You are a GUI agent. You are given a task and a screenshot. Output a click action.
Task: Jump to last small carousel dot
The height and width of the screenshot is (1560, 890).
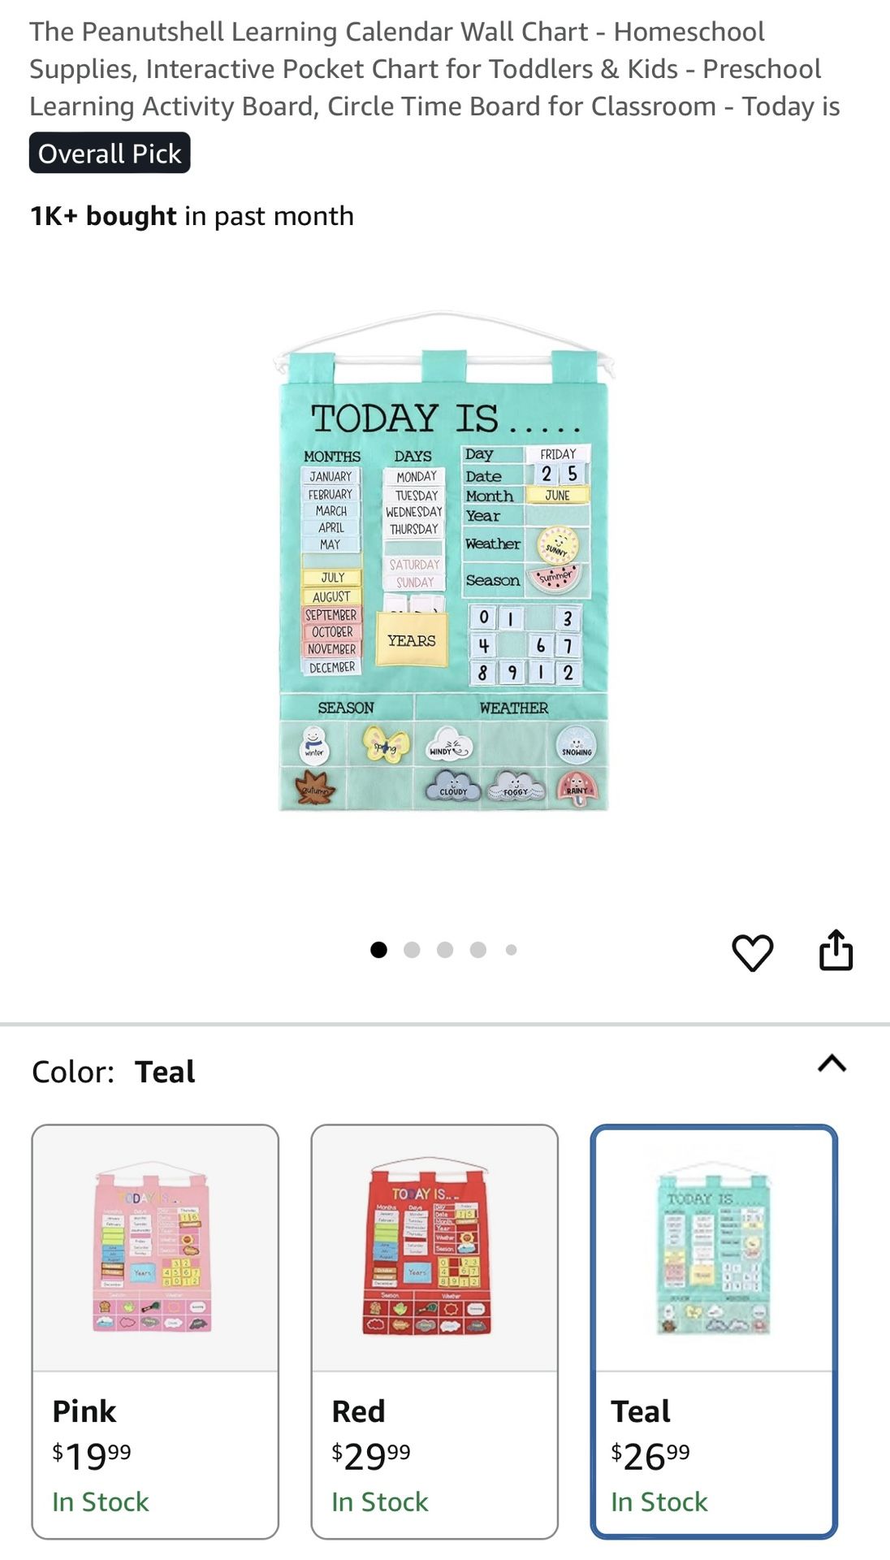pyautogui.click(x=511, y=950)
